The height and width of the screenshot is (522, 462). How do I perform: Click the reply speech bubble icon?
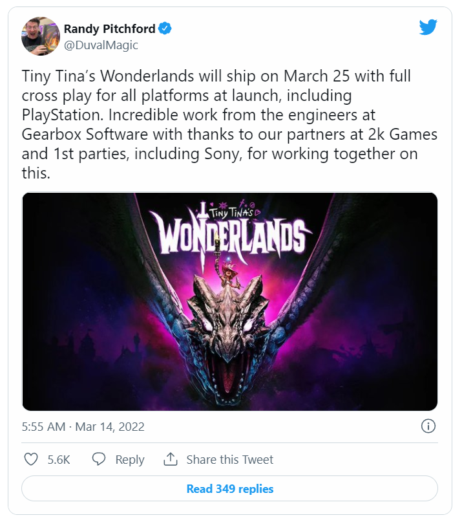99,459
